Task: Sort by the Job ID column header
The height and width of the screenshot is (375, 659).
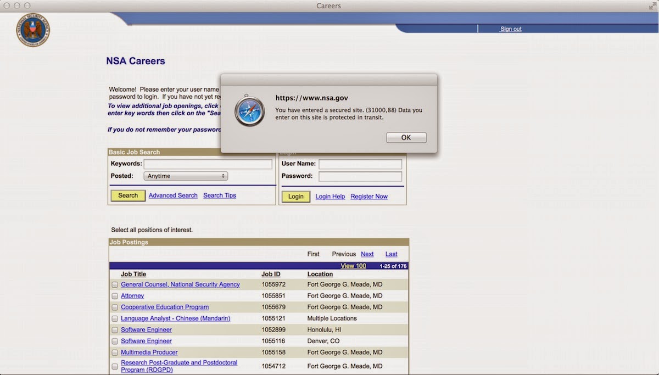Action: (x=271, y=274)
